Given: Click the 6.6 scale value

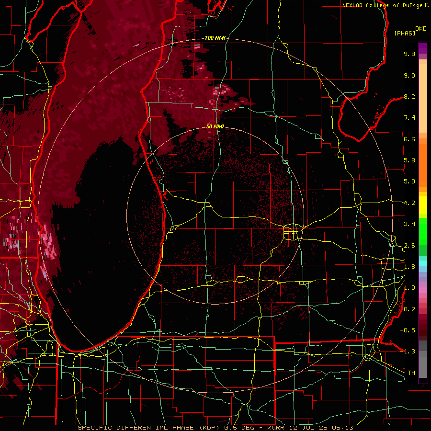Looking at the screenshot, I should pos(409,139).
